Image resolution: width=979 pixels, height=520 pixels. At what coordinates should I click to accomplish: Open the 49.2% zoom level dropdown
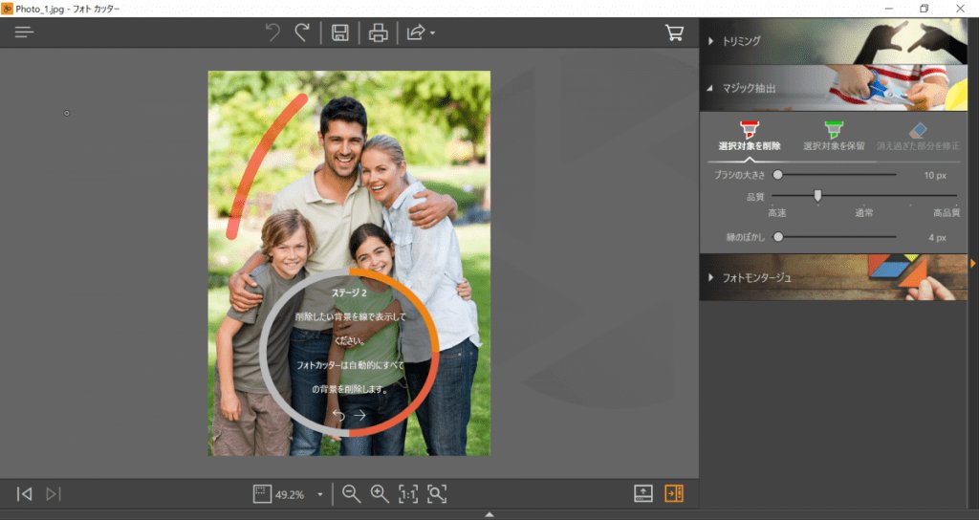click(320, 495)
